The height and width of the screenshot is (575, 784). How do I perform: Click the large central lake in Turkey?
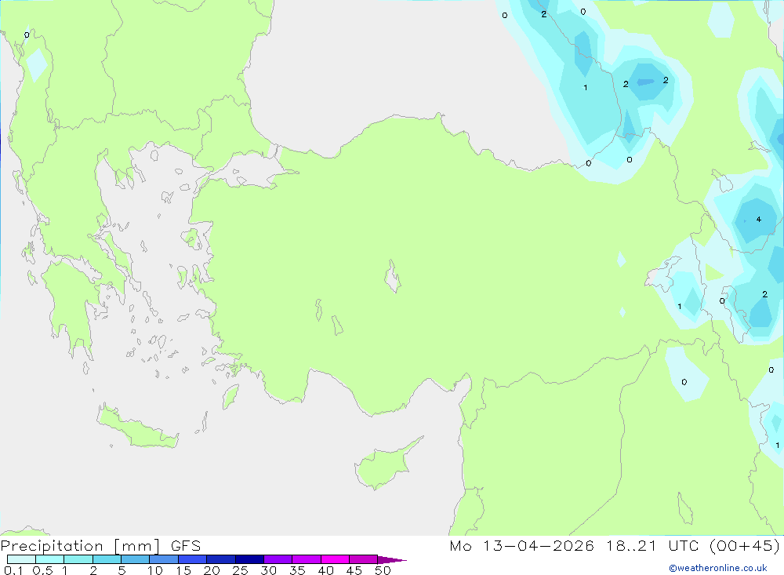click(x=393, y=276)
